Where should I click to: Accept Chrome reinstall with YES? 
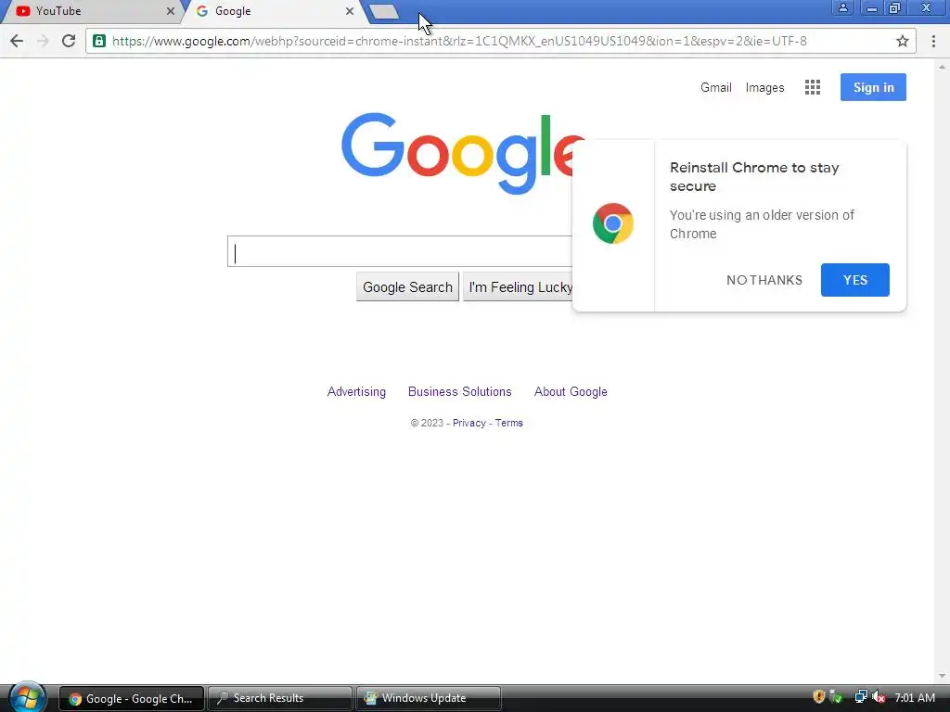coord(854,280)
